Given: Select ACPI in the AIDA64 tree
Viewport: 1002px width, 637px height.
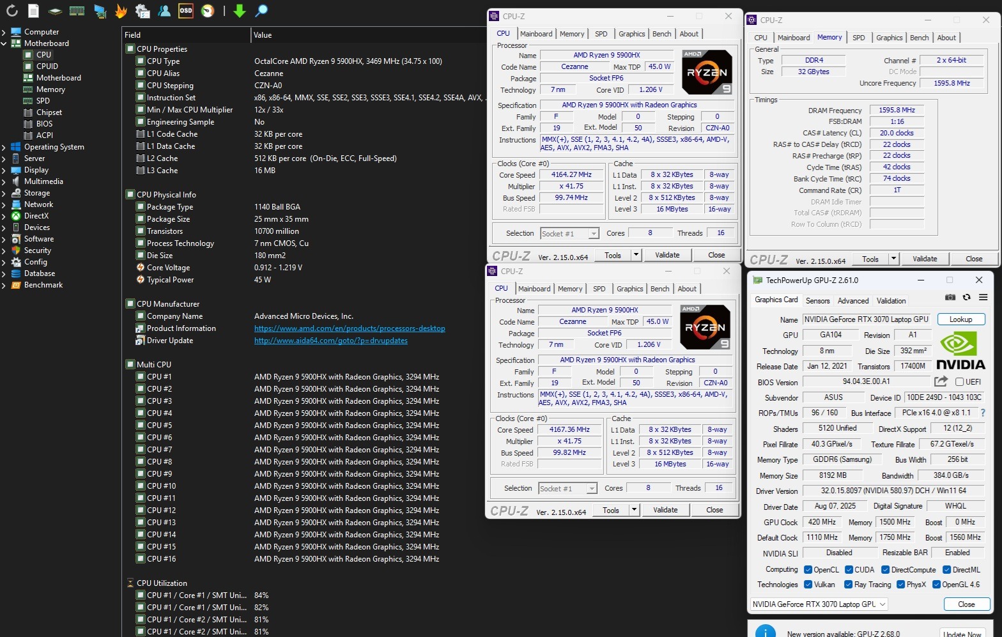Looking at the screenshot, I should pos(44,135).
